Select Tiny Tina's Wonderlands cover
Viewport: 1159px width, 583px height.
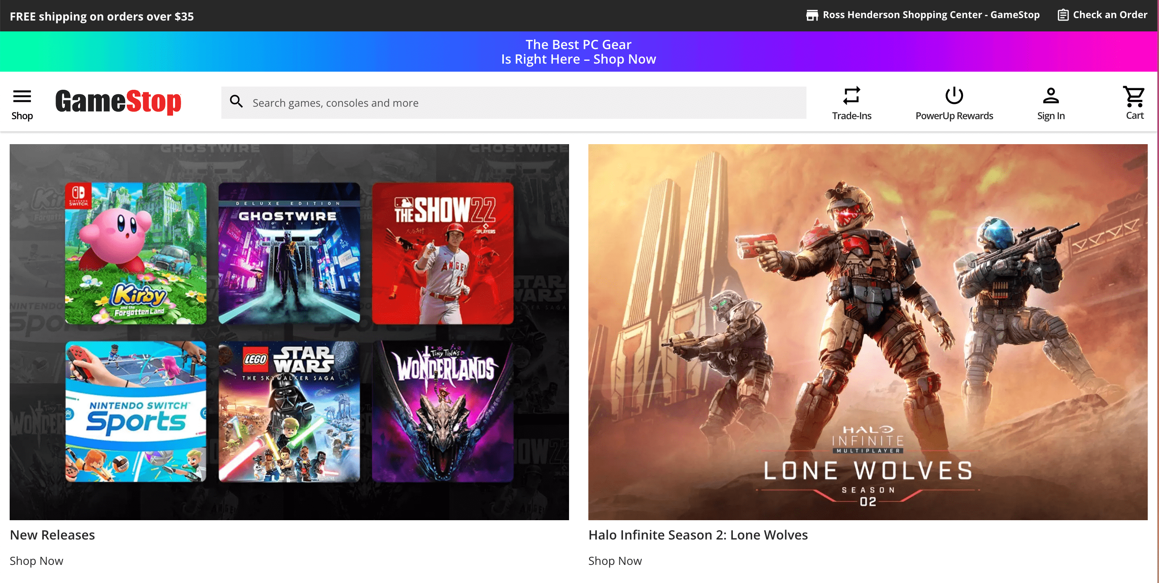coord(443,411)
